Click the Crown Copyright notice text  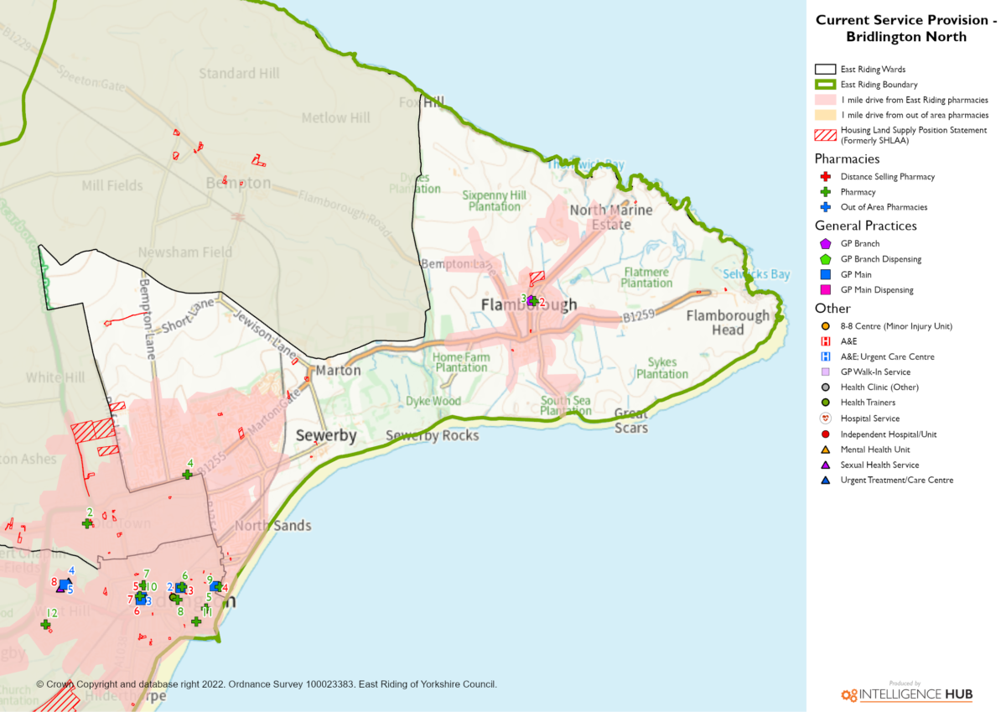pyautogui.click(x=267, y=684)
